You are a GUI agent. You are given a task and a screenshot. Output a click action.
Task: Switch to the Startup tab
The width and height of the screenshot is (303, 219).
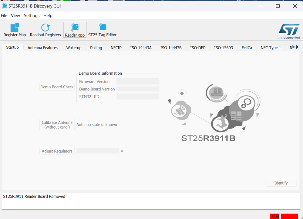[x=12, y=47]
